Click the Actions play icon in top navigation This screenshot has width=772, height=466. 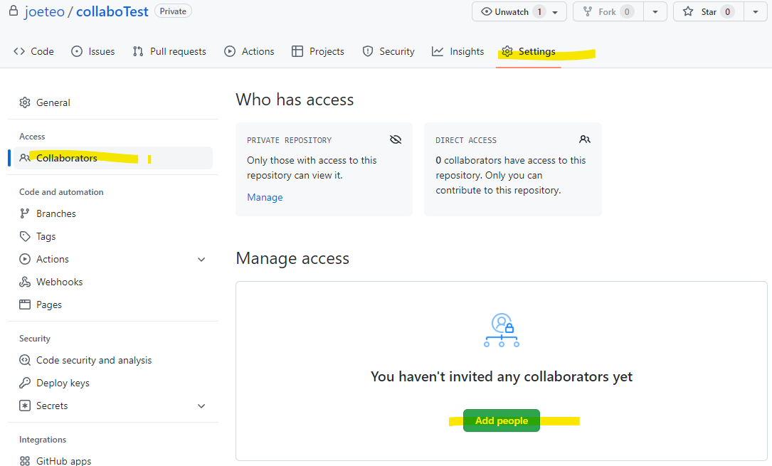coord(230,51)
